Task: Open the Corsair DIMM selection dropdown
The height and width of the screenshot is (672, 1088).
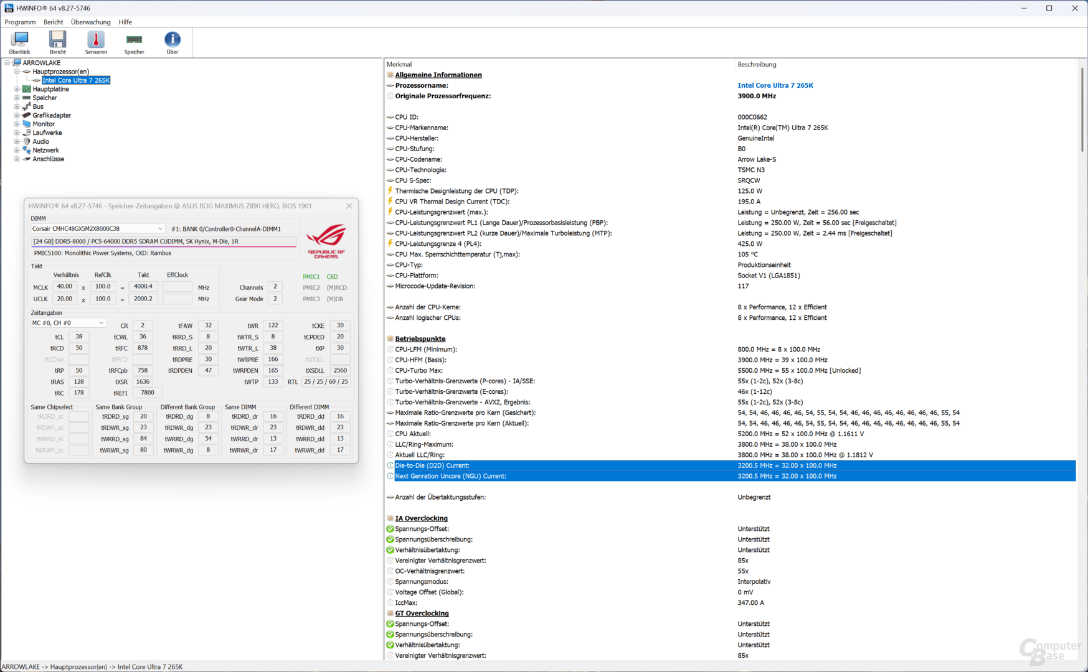Action: [98, 229]
